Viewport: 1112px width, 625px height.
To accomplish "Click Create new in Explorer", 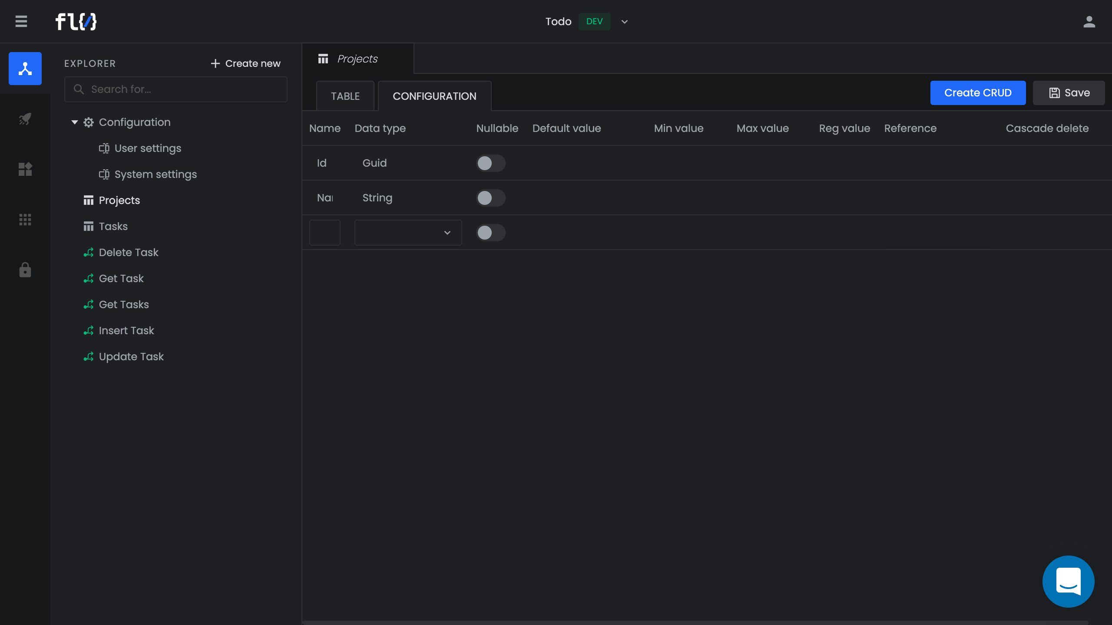I will point(245,63).
